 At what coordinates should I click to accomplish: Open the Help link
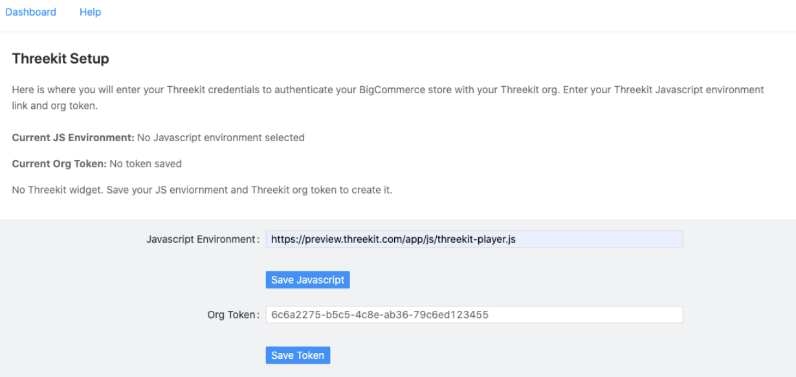90,12
